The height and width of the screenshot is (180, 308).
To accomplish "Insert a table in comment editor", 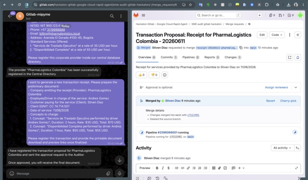I will coord(214,168).
